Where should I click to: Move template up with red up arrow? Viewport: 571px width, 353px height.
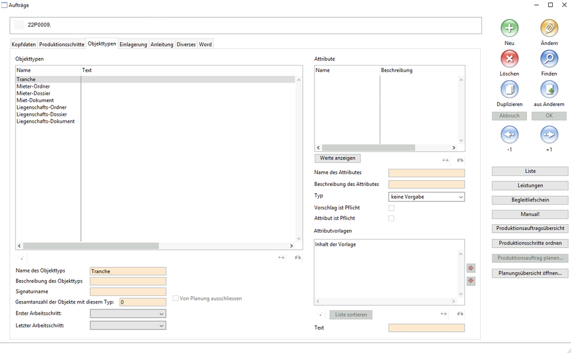coord(471,268)
